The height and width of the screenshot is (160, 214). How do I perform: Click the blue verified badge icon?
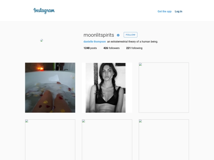[118, 35]
